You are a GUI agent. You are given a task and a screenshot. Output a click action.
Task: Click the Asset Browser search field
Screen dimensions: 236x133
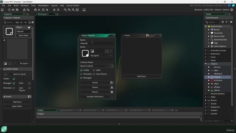tap(213, 22)
